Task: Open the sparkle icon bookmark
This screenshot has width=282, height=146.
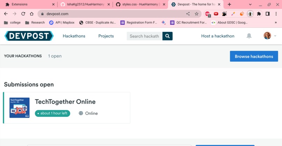Action: (163, 22)
